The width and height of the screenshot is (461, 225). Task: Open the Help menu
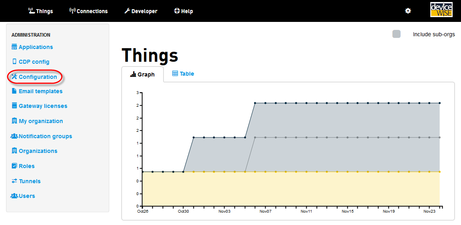[183, 11]
